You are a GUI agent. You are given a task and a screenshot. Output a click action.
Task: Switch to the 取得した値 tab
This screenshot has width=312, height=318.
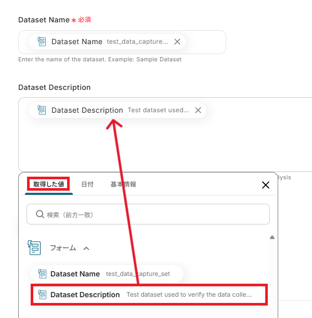point(48,184)
